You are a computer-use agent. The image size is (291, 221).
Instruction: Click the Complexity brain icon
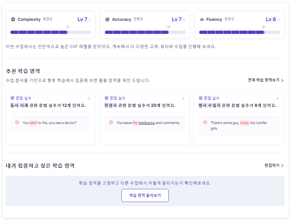(13, 19)
